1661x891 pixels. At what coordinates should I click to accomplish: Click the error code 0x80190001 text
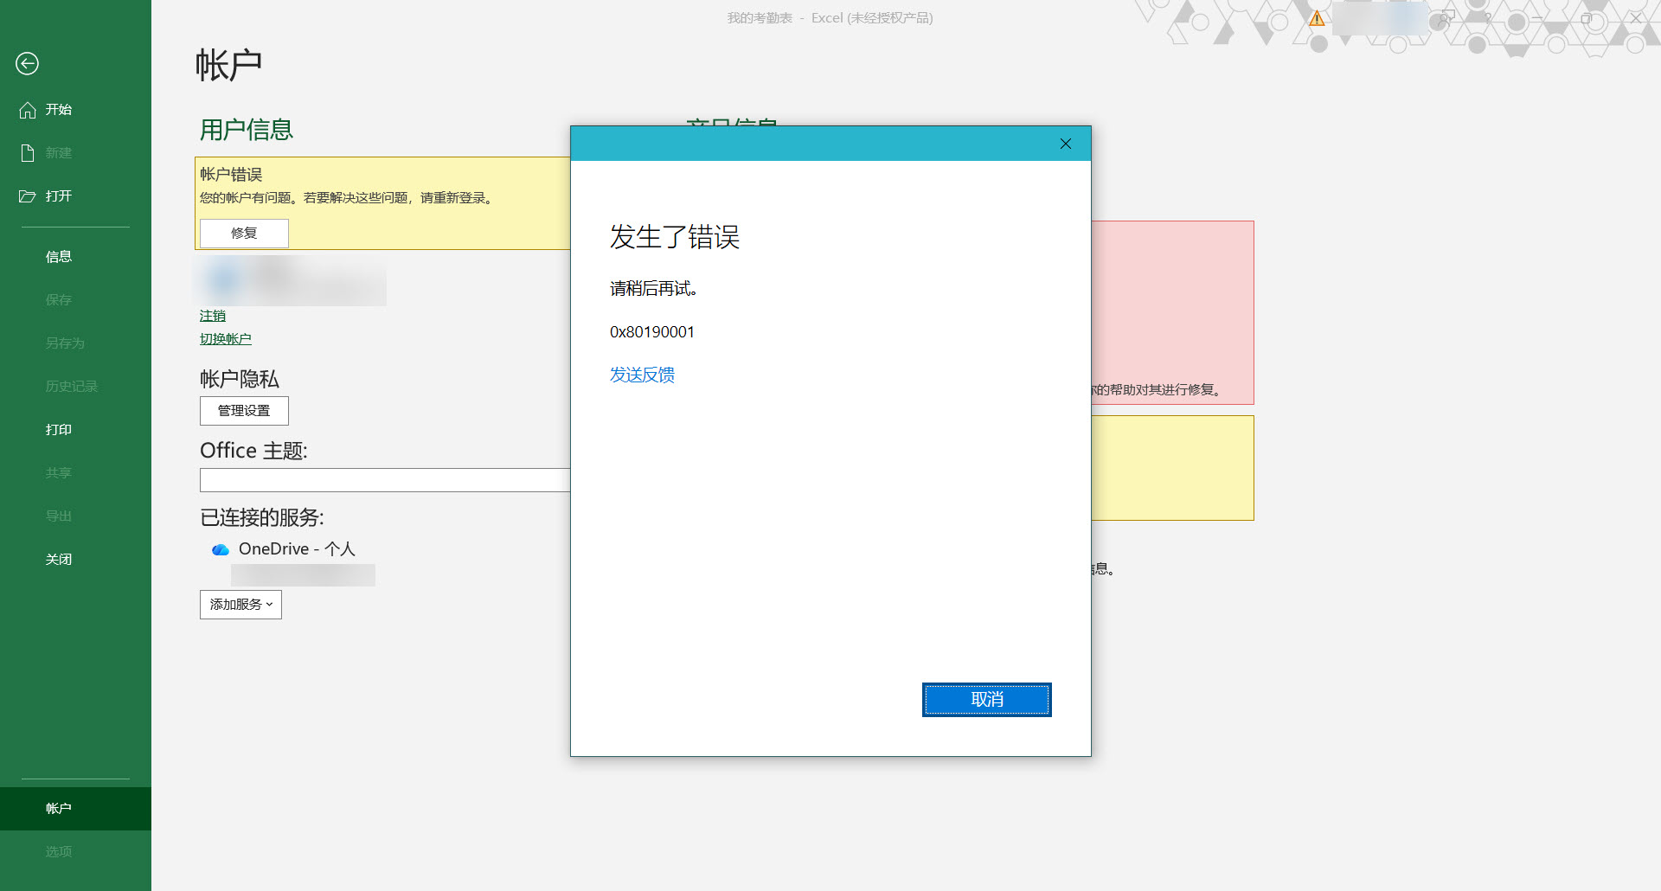[x=652, y=332]
